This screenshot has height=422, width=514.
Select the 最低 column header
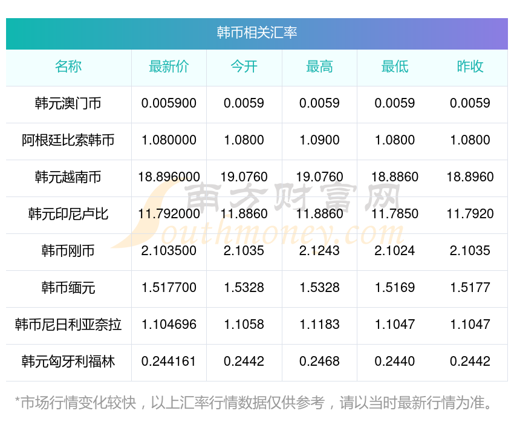click(x=395, y=67)
